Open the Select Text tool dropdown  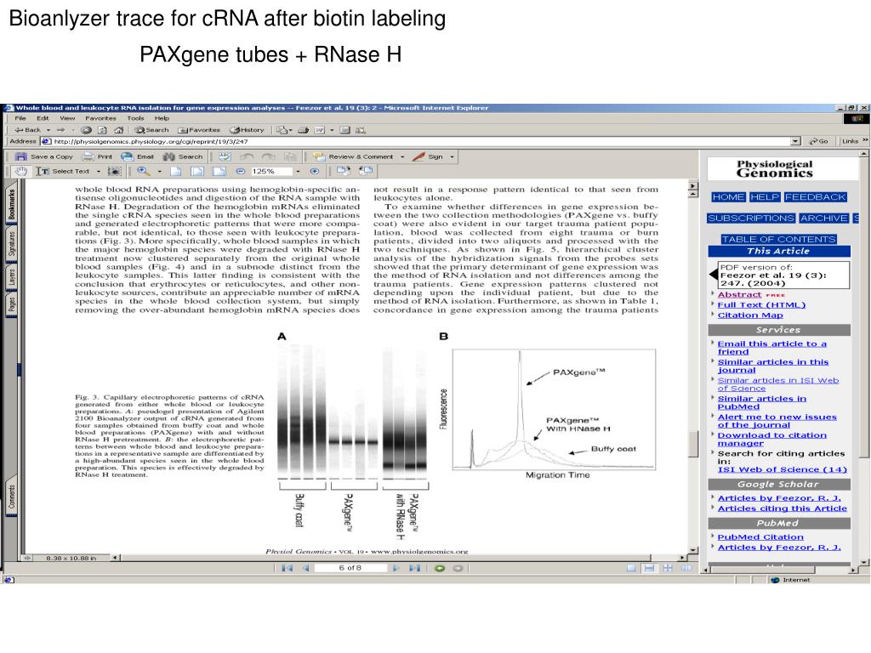99,171
